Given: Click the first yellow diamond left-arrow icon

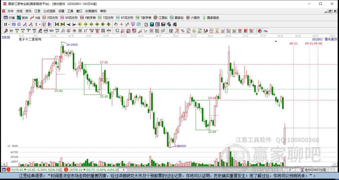Looking at the screenshot, I should [80, 24].
